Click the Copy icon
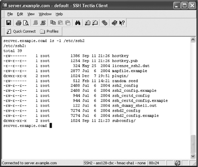The height and width of the screenshot is (167, 198). [x=53, y=22]
